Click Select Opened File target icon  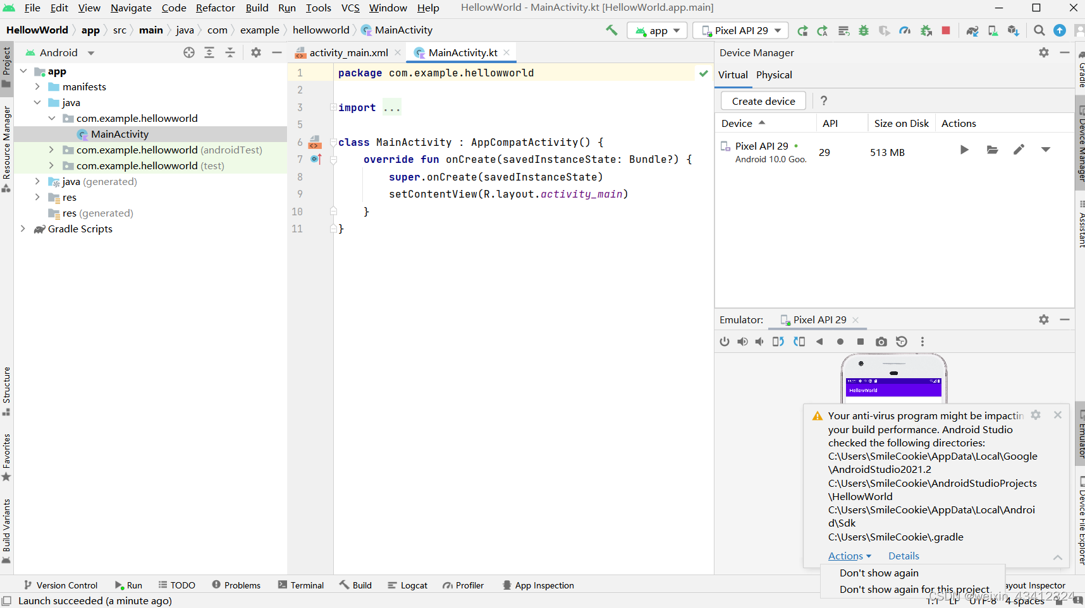pos(189,53)
